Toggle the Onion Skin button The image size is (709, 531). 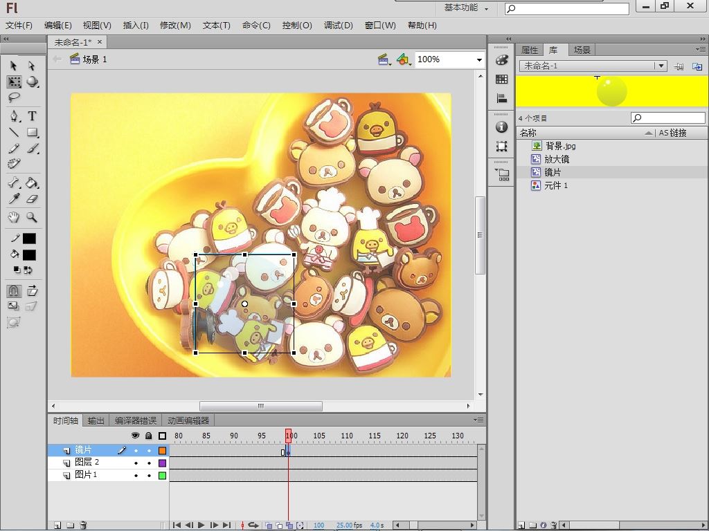click(269, 525)
